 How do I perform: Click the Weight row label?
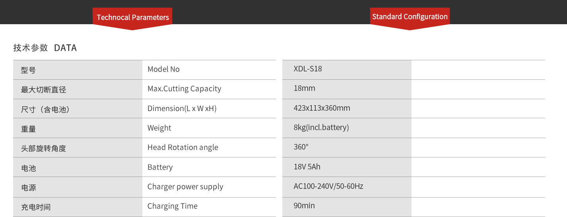(x=159, y=128)
